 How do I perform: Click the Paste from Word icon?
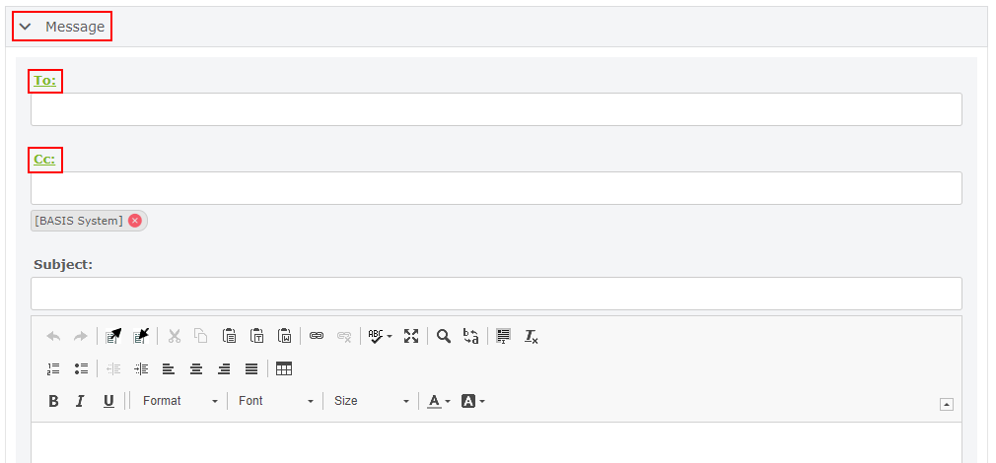pos(284,336)
